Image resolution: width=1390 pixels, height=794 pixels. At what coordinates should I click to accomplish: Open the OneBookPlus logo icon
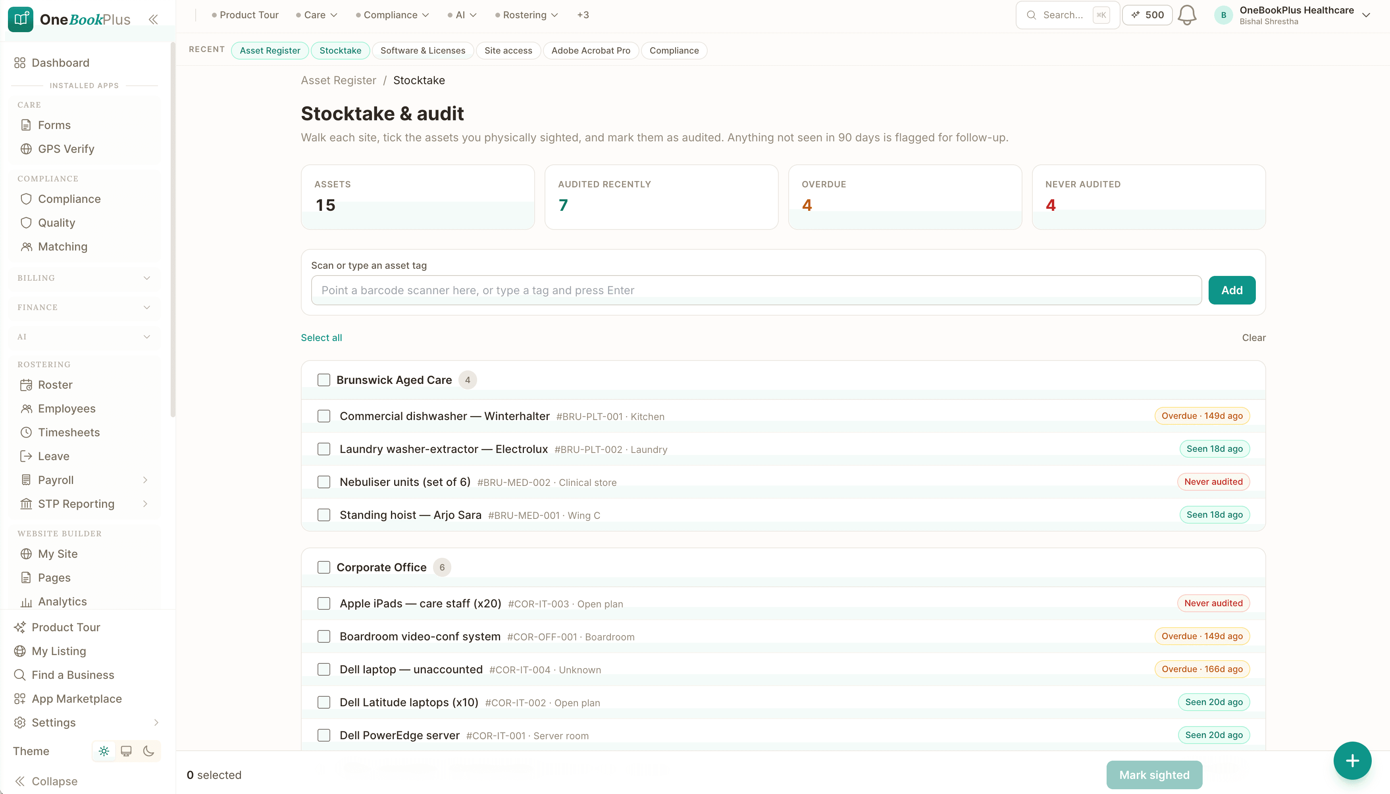pos(21,19)
